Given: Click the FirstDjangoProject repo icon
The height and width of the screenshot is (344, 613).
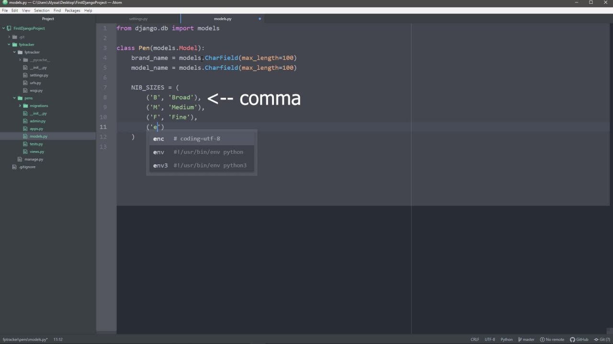Looking at the screenshot, I should click(10, 28).
